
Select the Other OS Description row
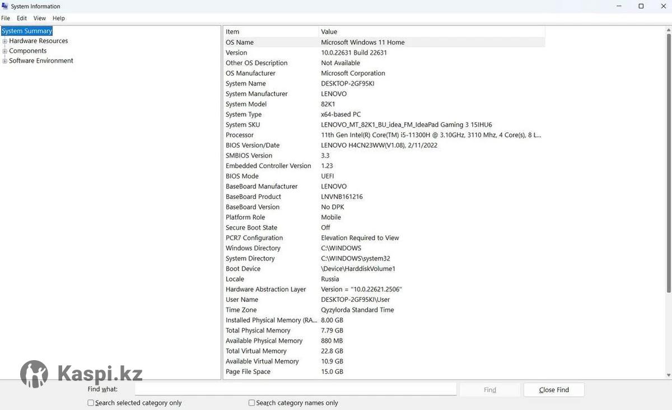[384, 63]
